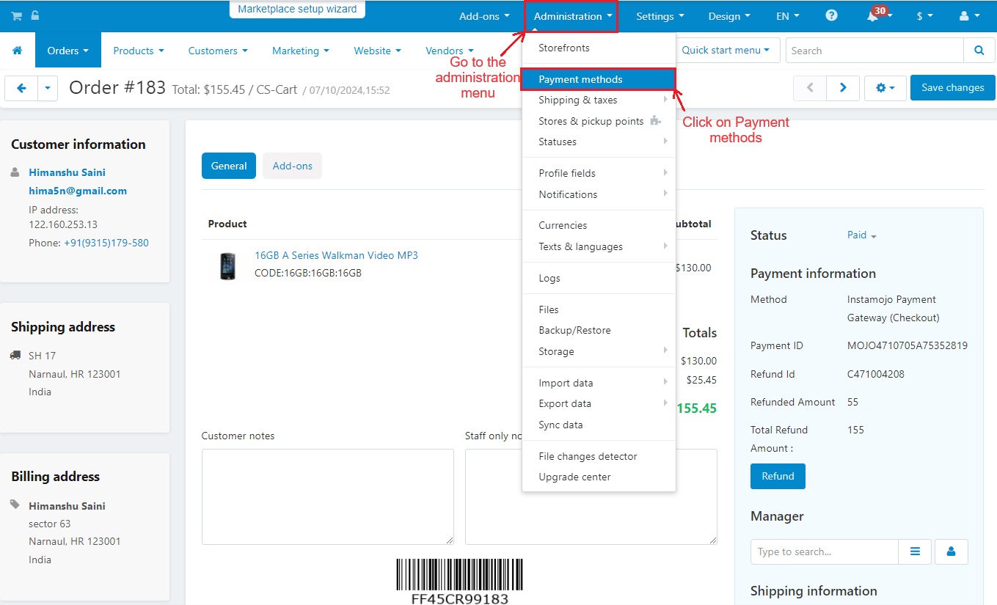
Task: Open the Marketplace setup wizard
Action: coord(297,10)
